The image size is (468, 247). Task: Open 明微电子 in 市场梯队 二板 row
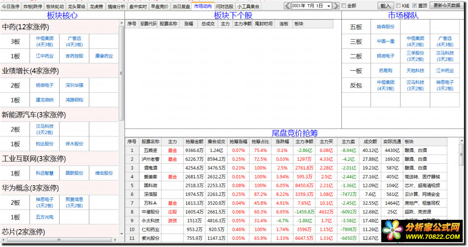click(x=386, y=56)
